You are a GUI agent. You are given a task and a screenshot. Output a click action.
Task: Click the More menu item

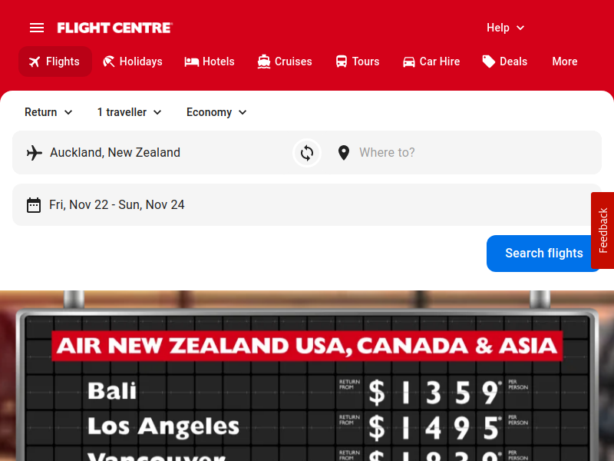pyautogui.click(x=565, y=61)
